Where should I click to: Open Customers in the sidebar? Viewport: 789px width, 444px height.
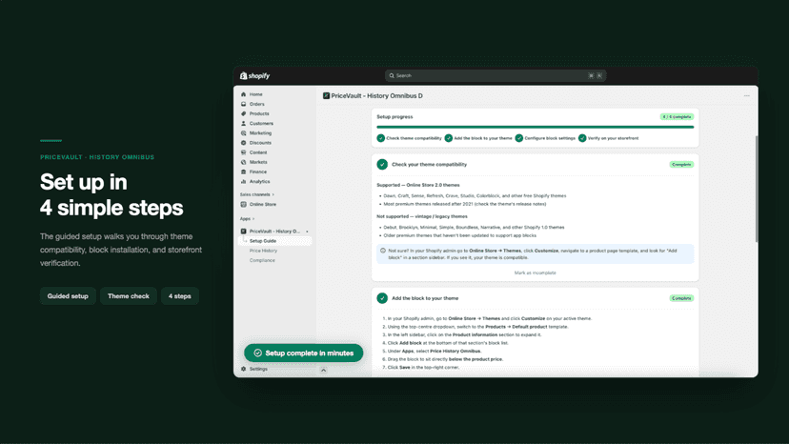261,123
